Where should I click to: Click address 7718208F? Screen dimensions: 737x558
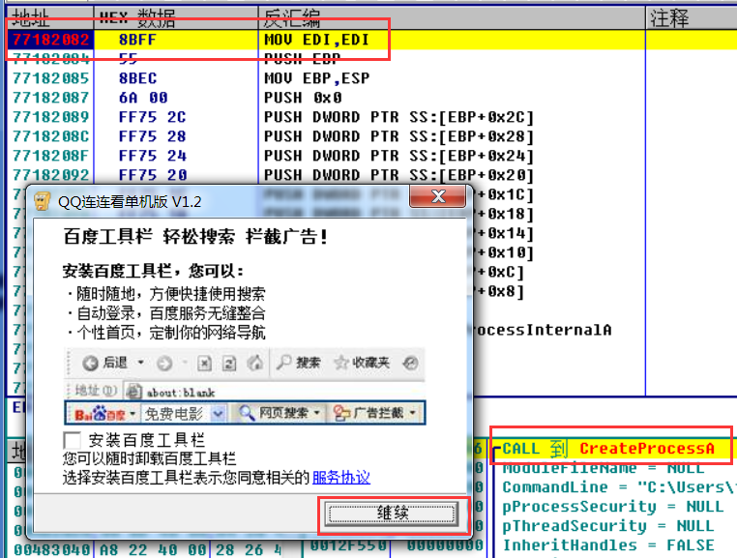(x=50, y=156)
